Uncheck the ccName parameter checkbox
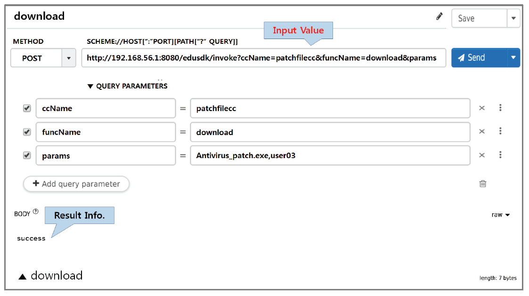529x296 pixels. pos(27,108)
